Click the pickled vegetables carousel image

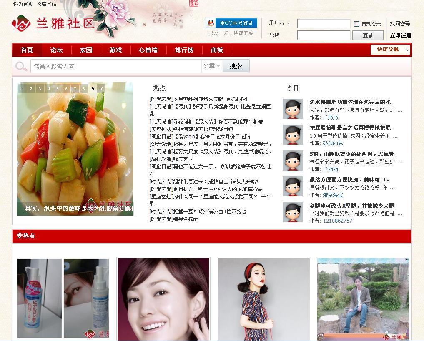click(75, 149)
